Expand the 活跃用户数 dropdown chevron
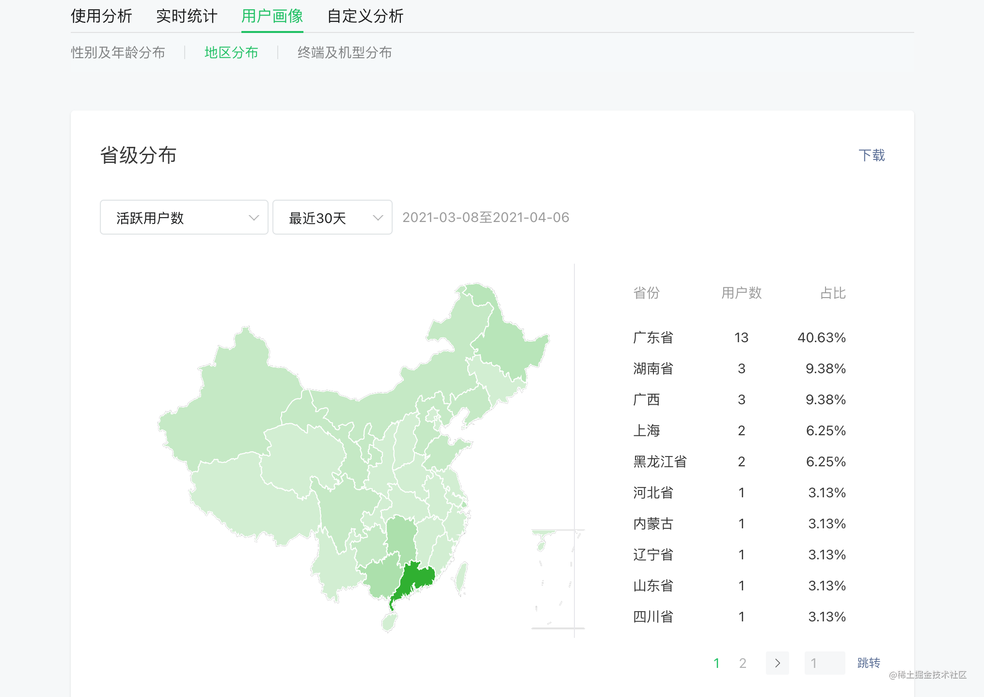 pos(254,218)
